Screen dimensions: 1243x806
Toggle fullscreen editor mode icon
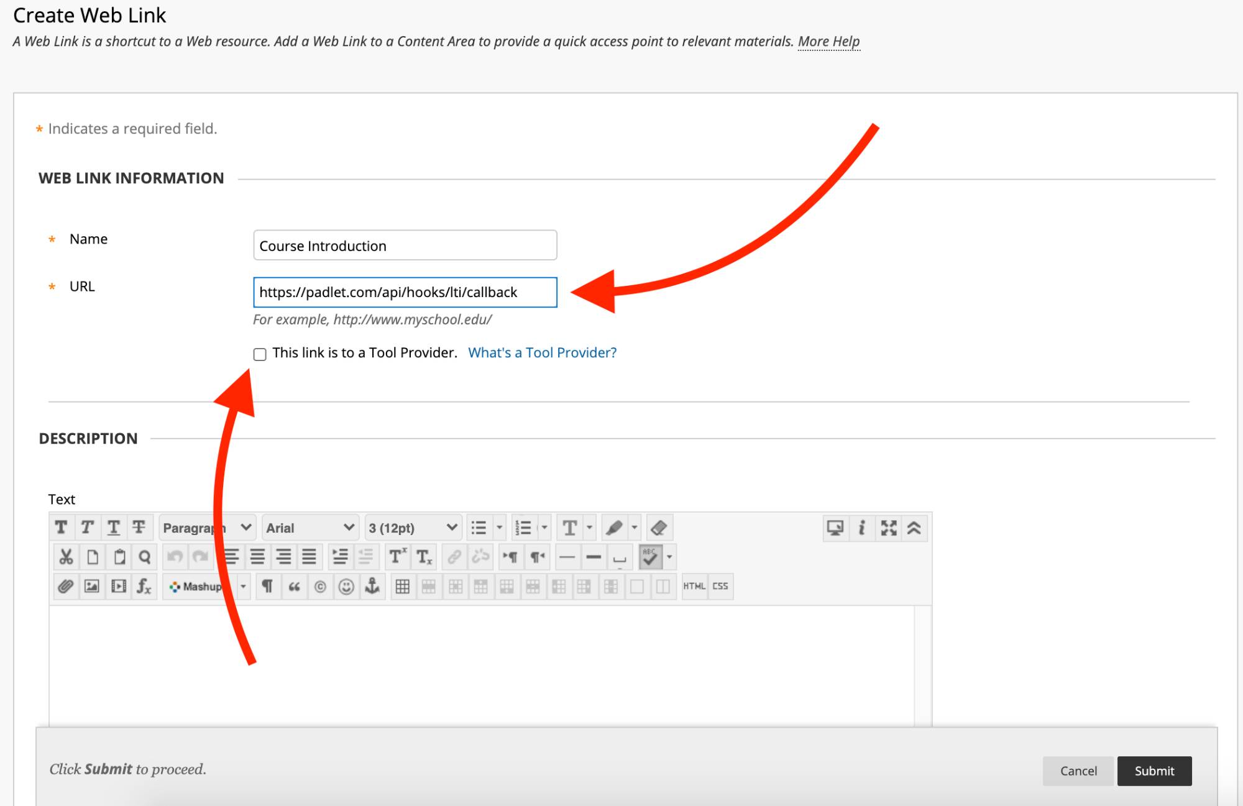[888, 528]
